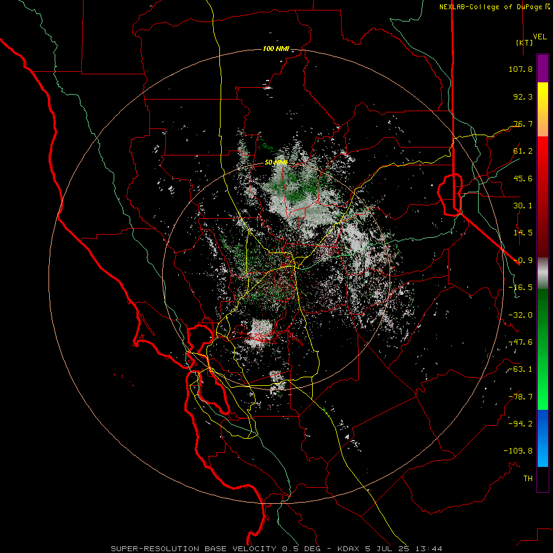Click the 14.5 velocity scale value

point(523,233)
